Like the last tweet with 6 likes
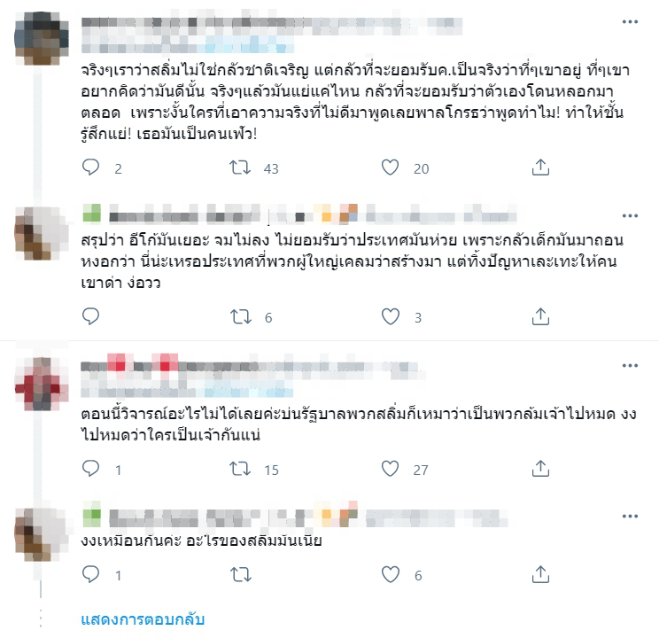The image size is (659, 638). [390, 574]
